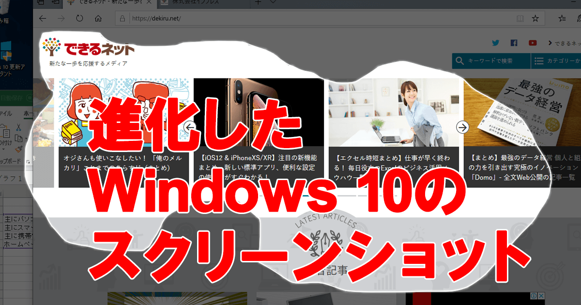Click the Cut scissors icon in Excel
The image size is (581, 305).
pyautogui.click(x=18, y=128)
